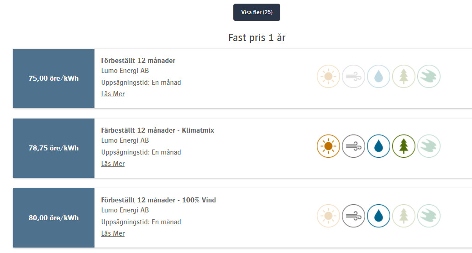Click the faded tree icon in the first offer

coord(404,77)
